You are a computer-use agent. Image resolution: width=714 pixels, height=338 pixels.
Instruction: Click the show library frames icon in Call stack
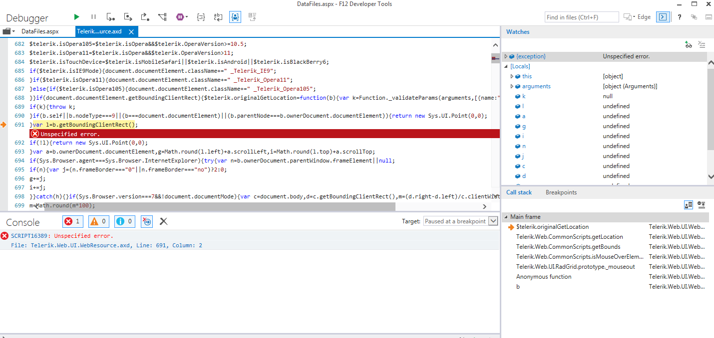[x=689, y=204]
